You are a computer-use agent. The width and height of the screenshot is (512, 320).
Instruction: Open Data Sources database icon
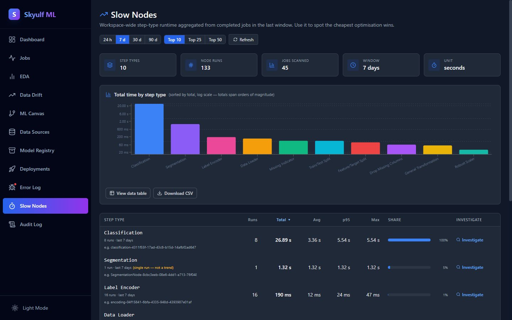coord(12,132)
